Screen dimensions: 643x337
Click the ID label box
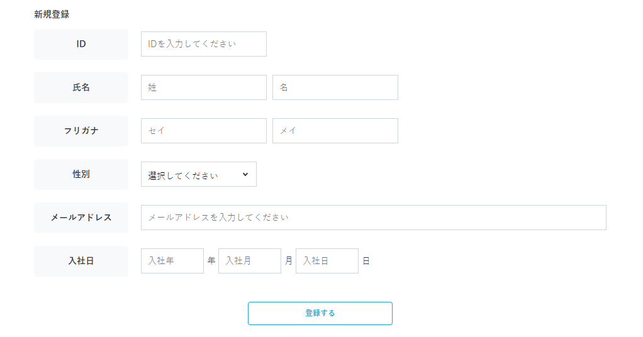[x=81, y=45]
